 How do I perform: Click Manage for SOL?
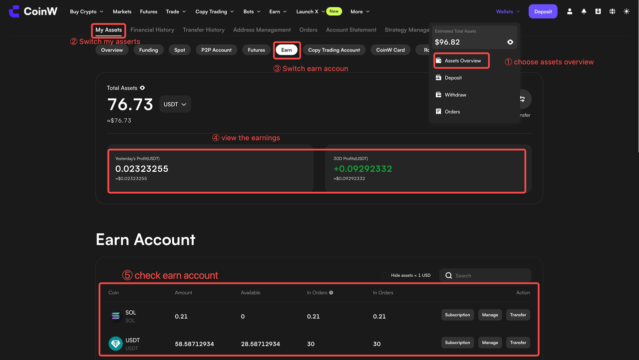[x=490, y=315]
